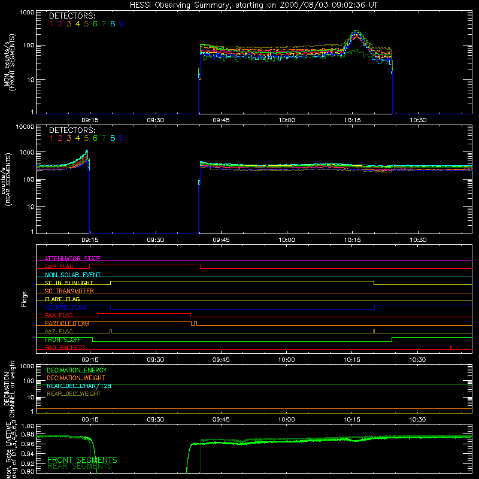Viewport: 479px width, 479px height.
Task: Click the REAR_DEC_CHAN/128 legend label
Action: pyautogui.click(x=79, y=386)
